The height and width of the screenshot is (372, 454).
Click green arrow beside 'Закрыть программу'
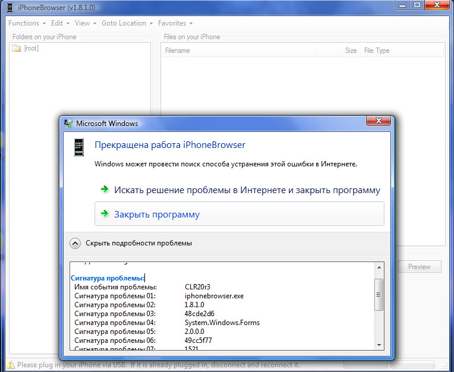click(105, 214)
